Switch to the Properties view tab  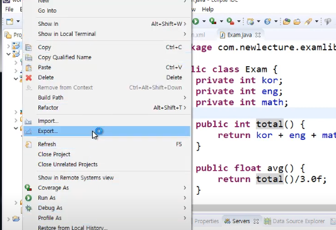207,221
